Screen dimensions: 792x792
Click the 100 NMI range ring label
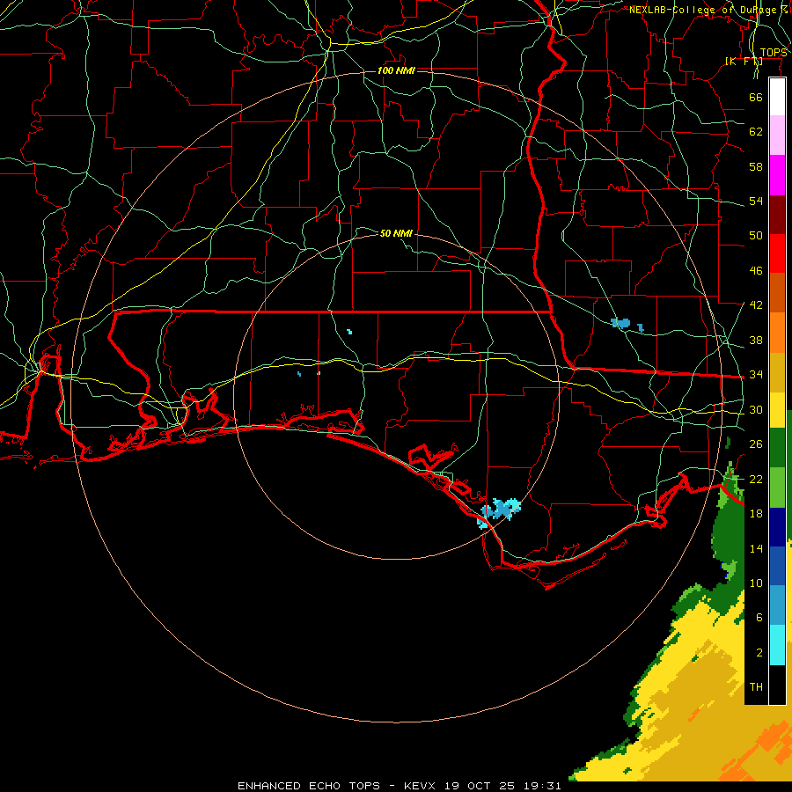click(396, 70)
